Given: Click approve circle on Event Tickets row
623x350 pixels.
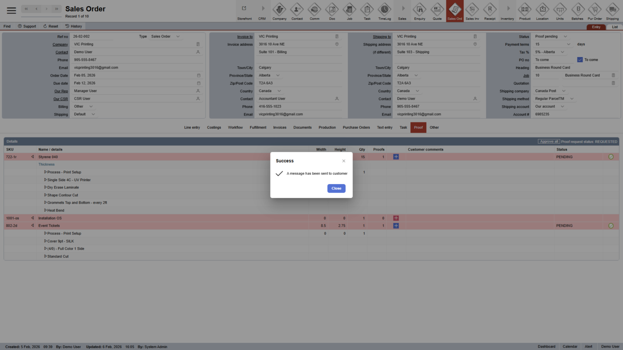Looking at the screenshot, I should 611,226.
